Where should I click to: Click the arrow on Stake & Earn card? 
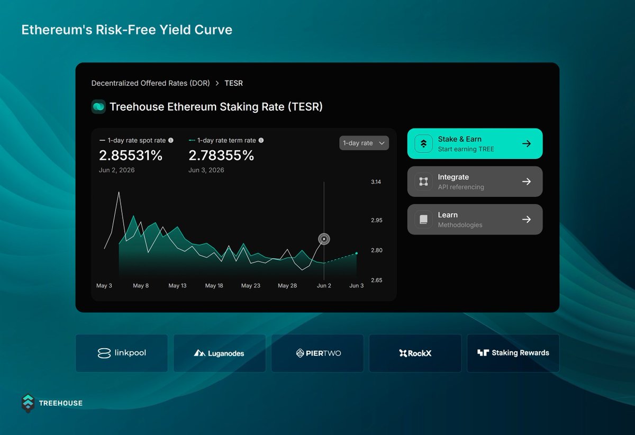coord(527,143)
